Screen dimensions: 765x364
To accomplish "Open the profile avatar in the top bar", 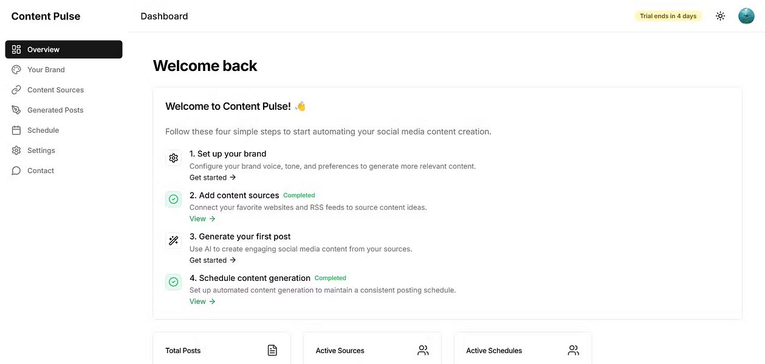I will coord(746,16).
